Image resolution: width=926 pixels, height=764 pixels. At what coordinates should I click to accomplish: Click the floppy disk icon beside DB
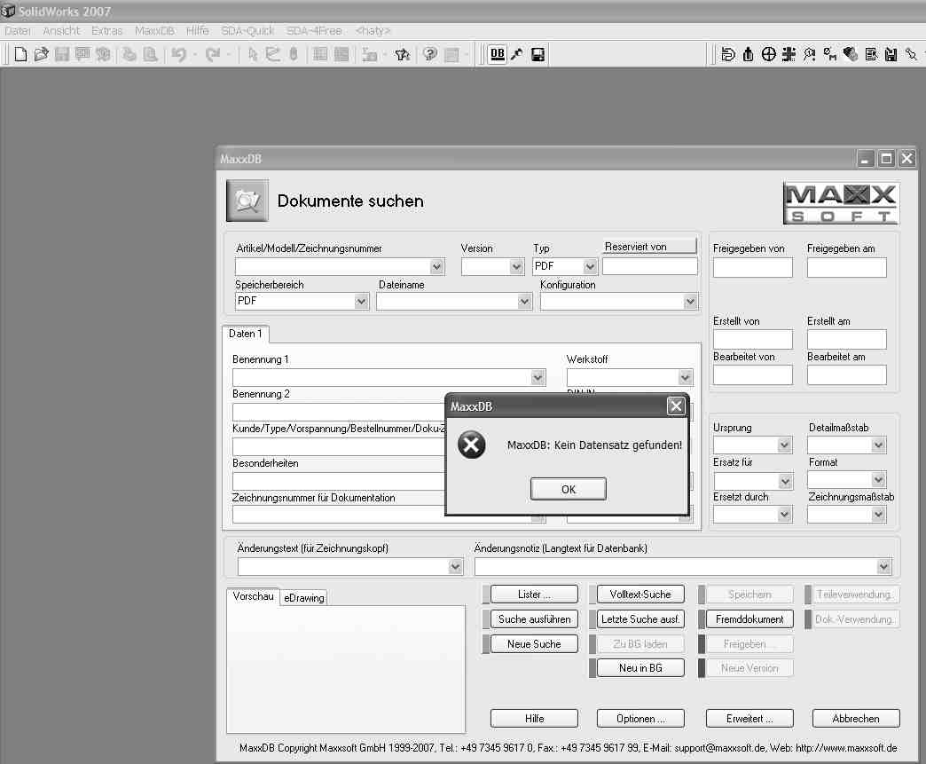click(538, 54)
